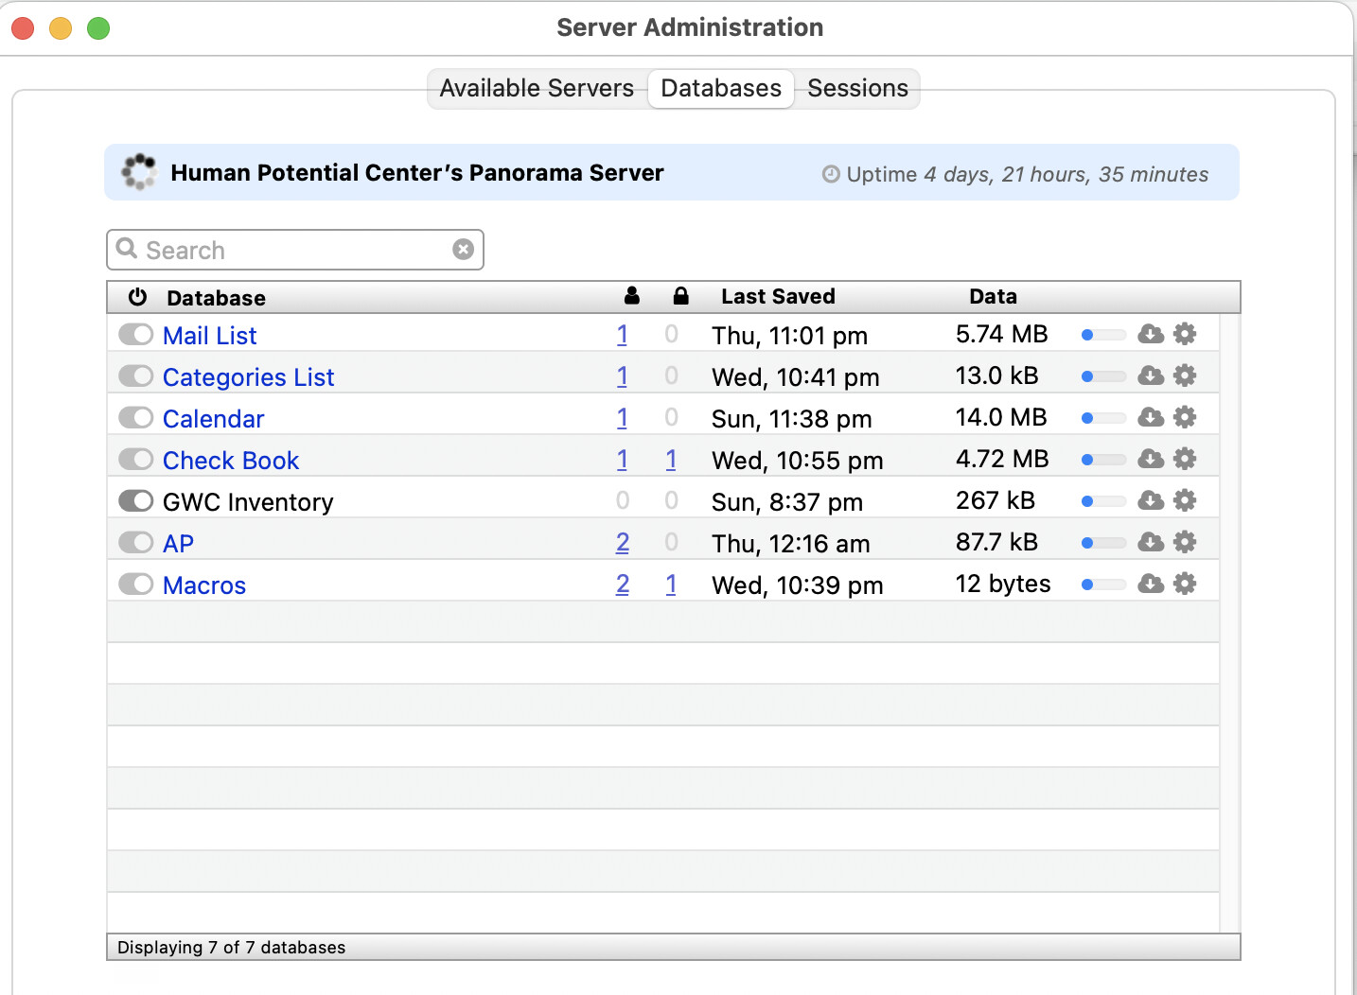1357x995 pixels.
Task: Toggle the Macros database switch
Action: (x=136, y=585)
